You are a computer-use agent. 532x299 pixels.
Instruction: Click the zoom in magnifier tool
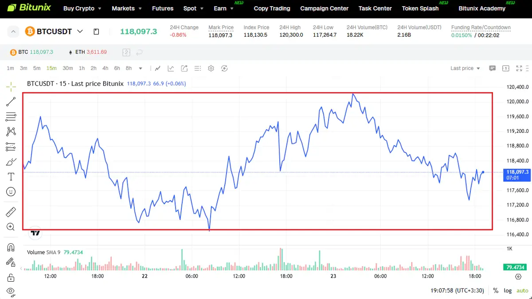point(11,227)
